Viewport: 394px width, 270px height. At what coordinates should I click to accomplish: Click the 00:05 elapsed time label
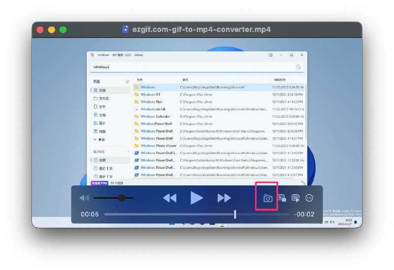[x=90, y=214]
